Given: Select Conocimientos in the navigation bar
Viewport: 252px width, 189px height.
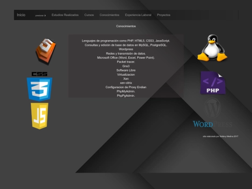Looking at the screenshot, I should (110, 15).
